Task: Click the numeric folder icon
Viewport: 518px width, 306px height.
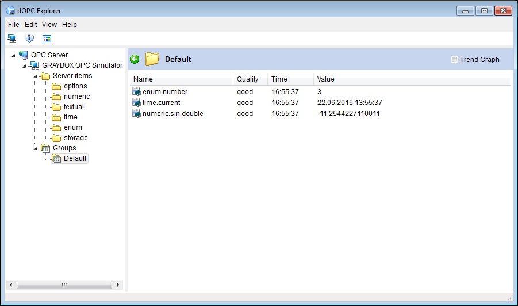Action: pos(56,96)
